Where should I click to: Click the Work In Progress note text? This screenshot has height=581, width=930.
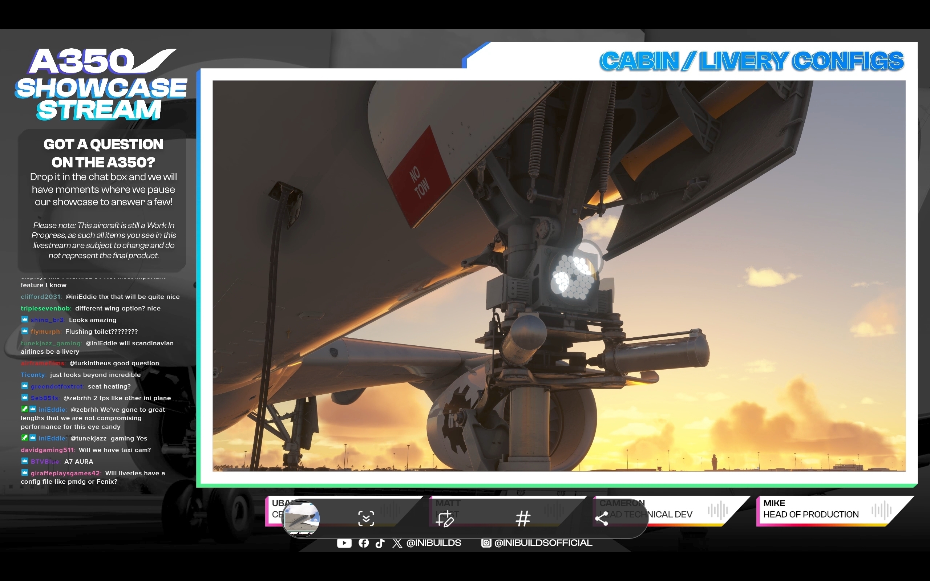point(104,240)
